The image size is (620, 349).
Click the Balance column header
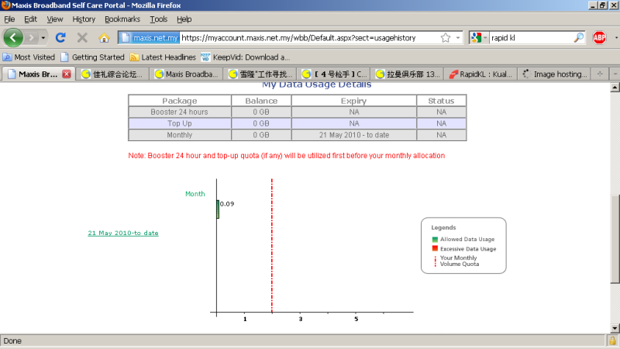(x=261, y=101)
